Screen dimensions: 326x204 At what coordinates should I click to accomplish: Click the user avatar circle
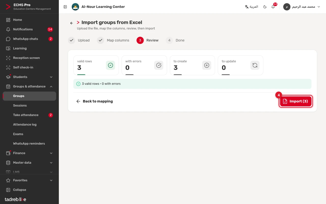click(x=287, y=7)
